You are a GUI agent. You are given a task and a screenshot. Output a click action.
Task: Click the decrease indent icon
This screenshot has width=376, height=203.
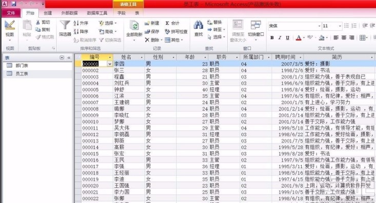coord(365,26)
